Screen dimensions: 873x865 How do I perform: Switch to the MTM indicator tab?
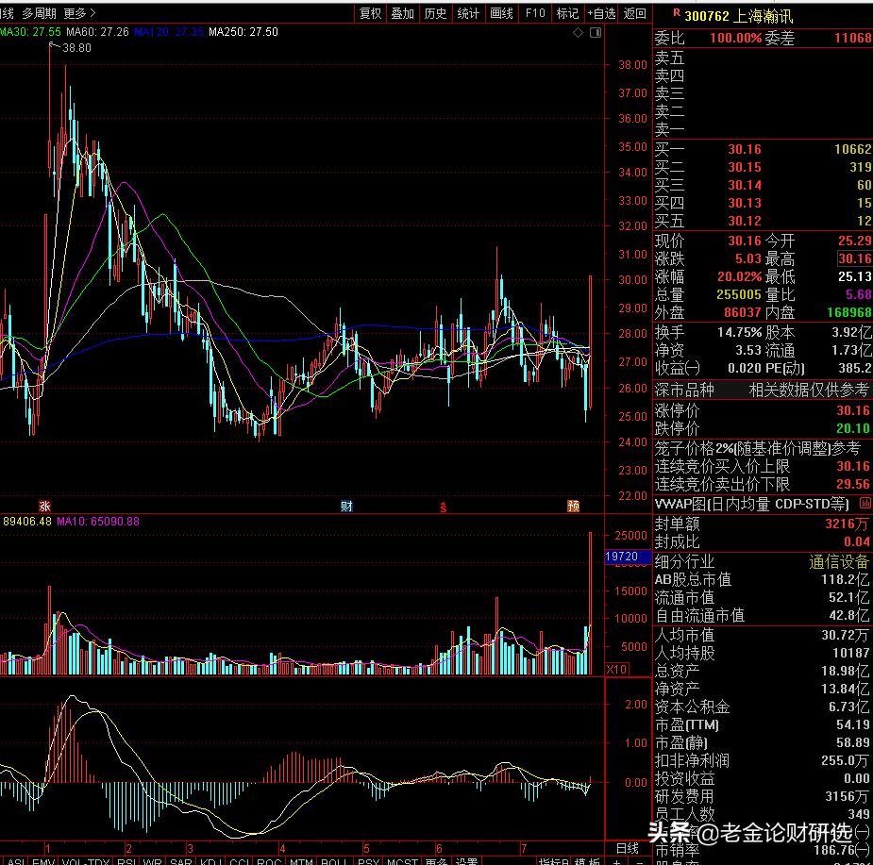[301, 860]
